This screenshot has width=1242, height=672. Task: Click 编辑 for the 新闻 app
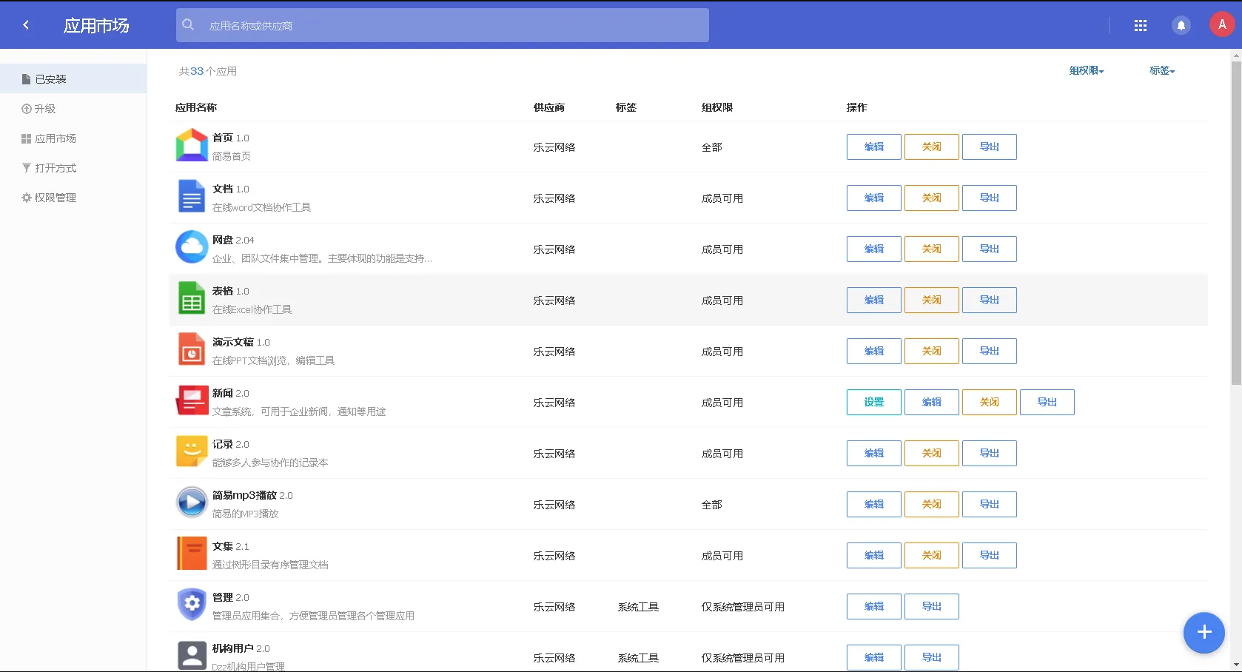(x=932, y=402)
